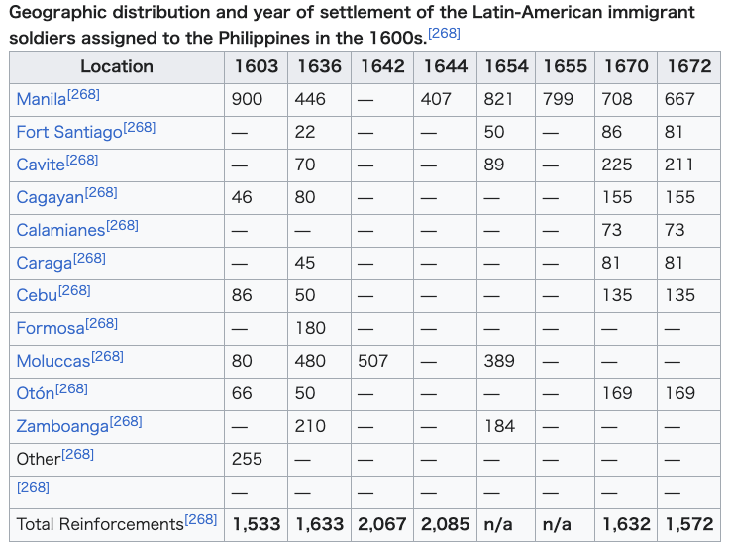Open the Otón link
Viewport: 729px width, 551px height.
tap(36, 393)
